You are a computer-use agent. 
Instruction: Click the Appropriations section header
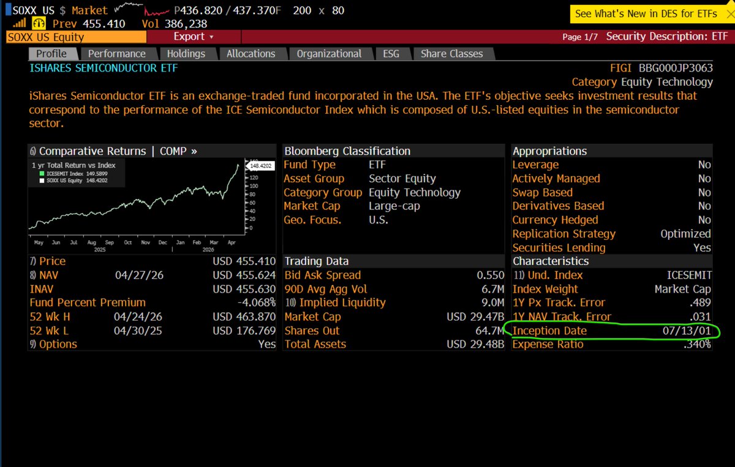pos(549,151)
